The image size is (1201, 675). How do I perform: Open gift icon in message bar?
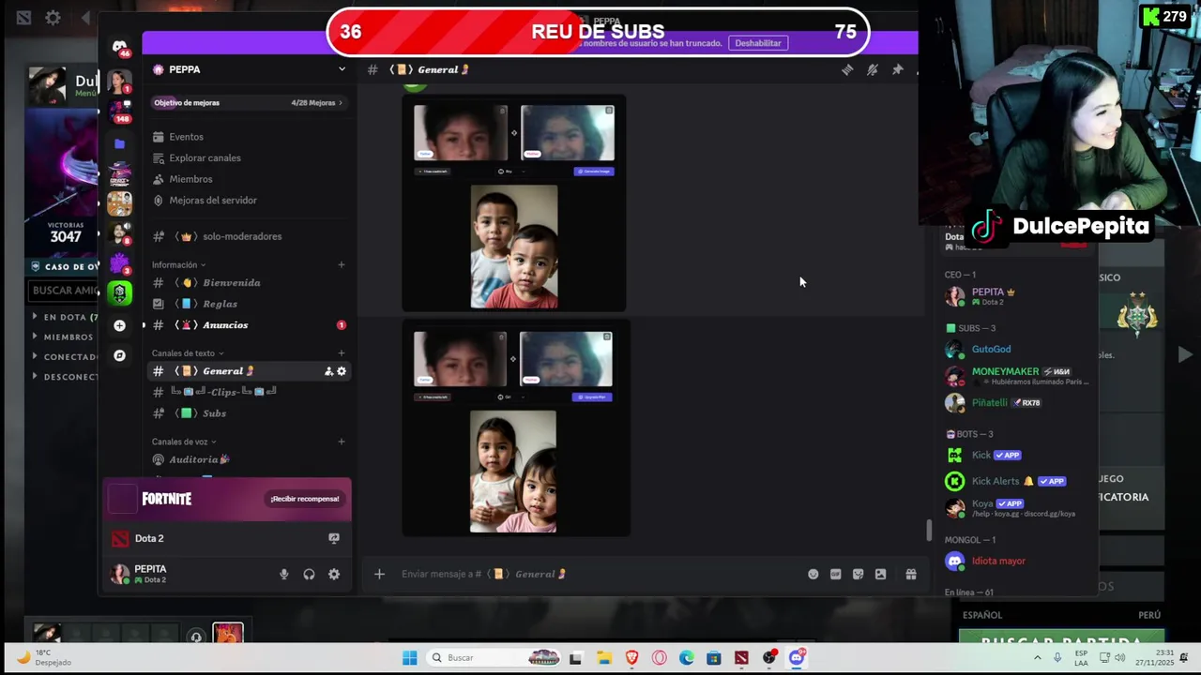[x=911, y=574]
